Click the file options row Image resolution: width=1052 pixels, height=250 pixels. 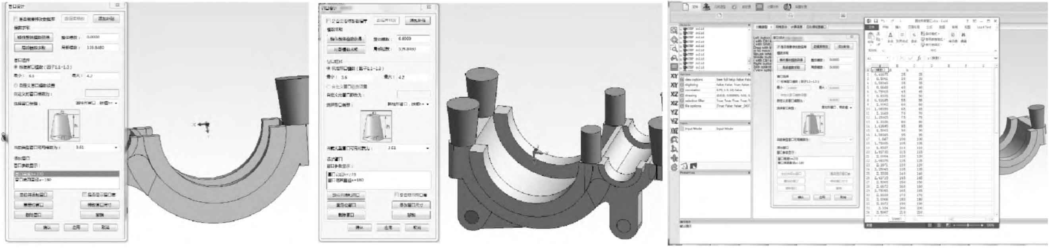(x=715, y=106)
